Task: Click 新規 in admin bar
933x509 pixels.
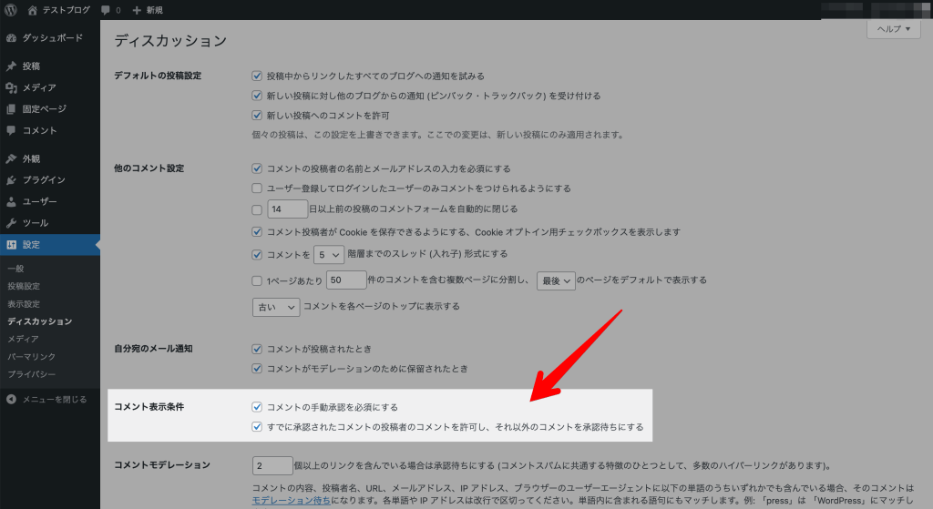Action: pyautogui.click(x=154, y=10)
